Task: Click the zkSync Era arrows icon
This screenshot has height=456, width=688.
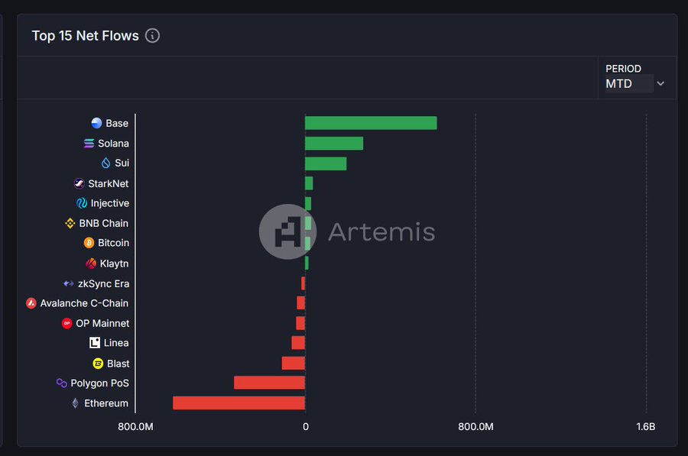Action: pos(69,283)
